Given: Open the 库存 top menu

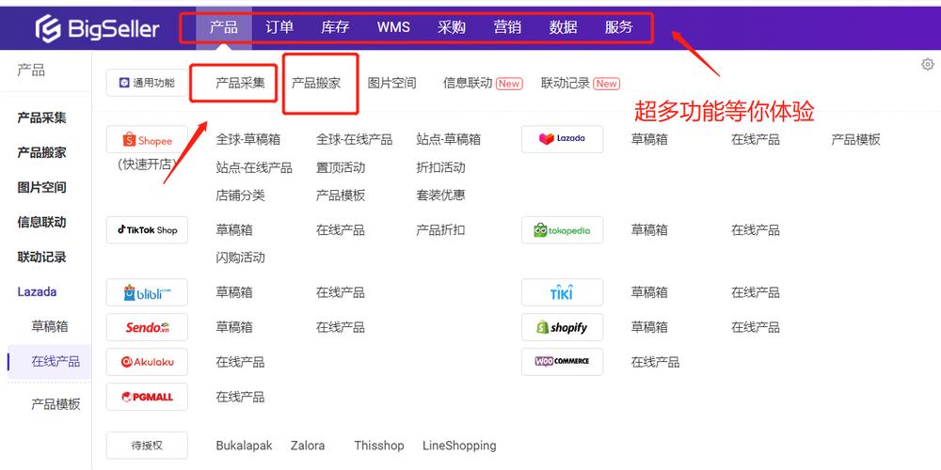Looking at the screenshot, I should pyautogui.click(x=335, y=27).
